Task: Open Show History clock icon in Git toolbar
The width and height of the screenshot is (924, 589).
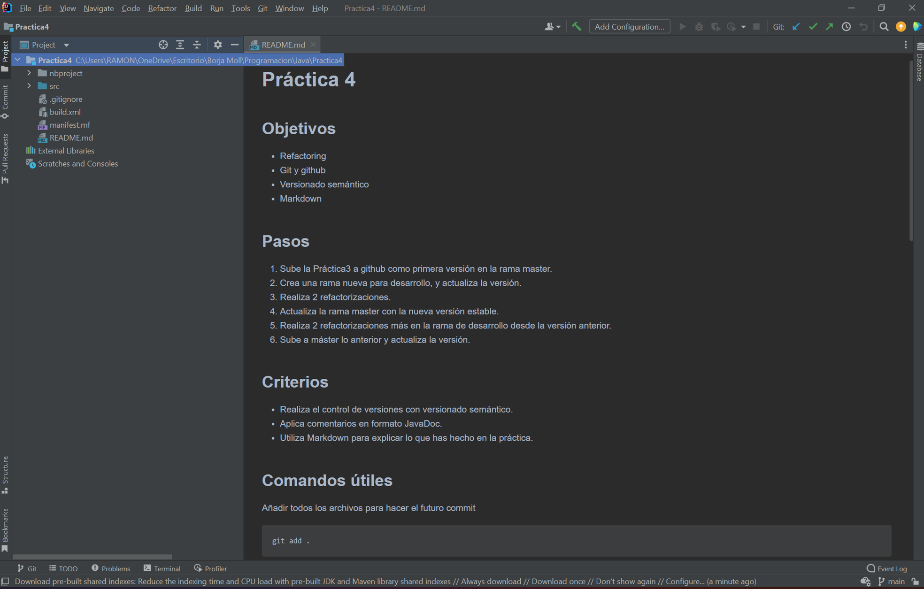Action: (846, 27)
